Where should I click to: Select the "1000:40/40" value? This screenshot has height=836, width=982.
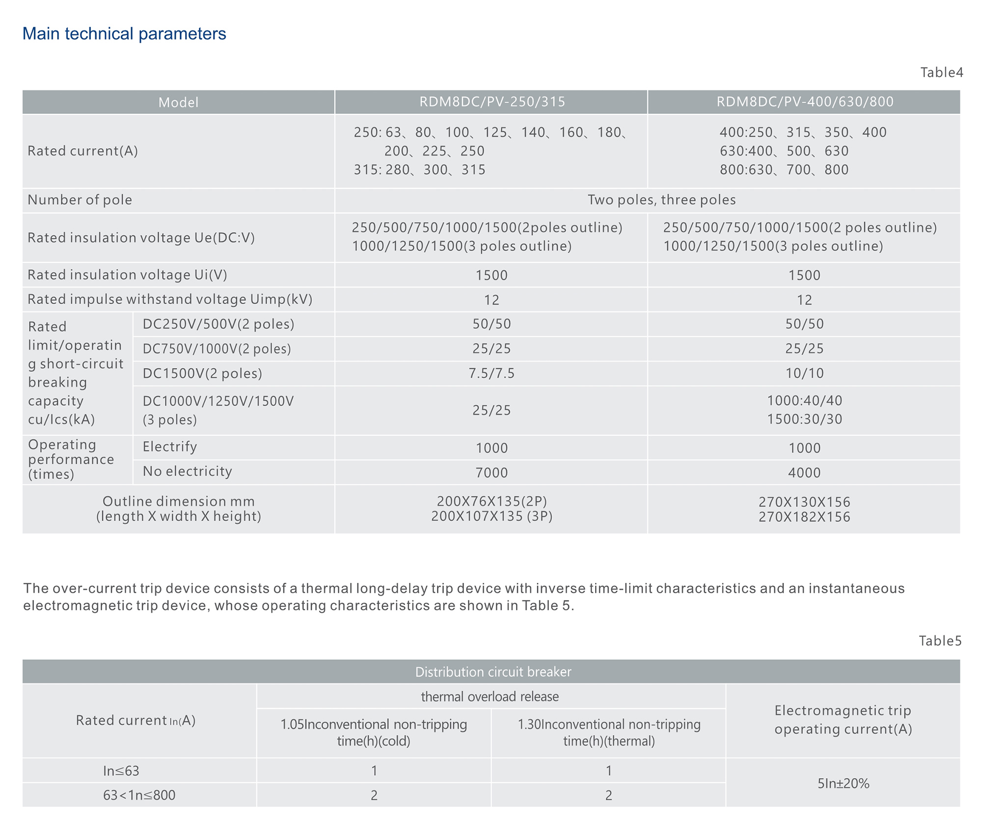click(x=804, y=401)
